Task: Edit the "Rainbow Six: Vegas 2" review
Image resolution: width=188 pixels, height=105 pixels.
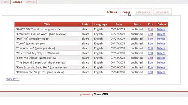Action: (150, 72)
